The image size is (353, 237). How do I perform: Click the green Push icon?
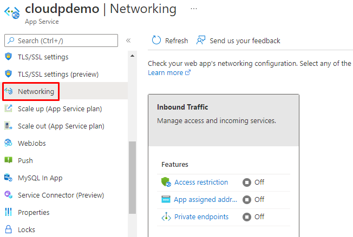(x=9, y=160)
